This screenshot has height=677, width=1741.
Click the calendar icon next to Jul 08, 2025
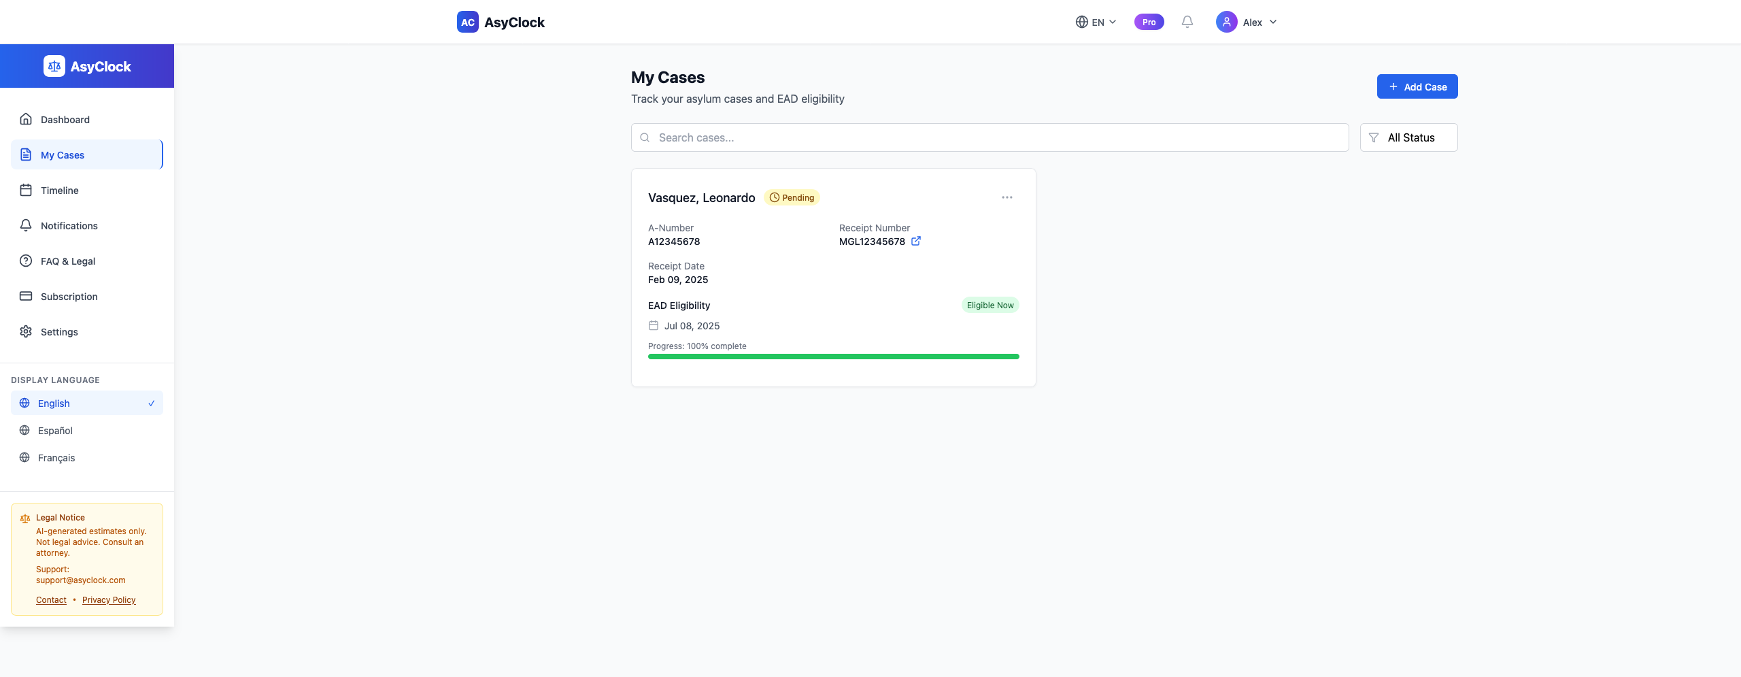(x=654, y=325)
